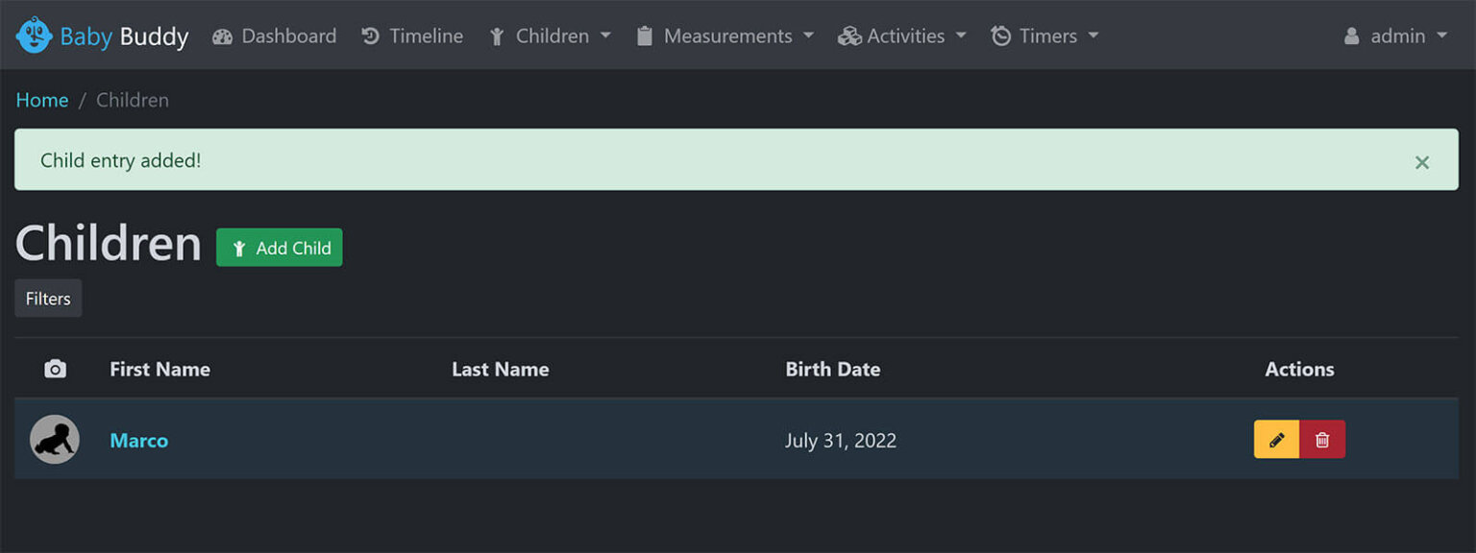Edit Marco using the pencil icon

click(x=1276, y=439)
